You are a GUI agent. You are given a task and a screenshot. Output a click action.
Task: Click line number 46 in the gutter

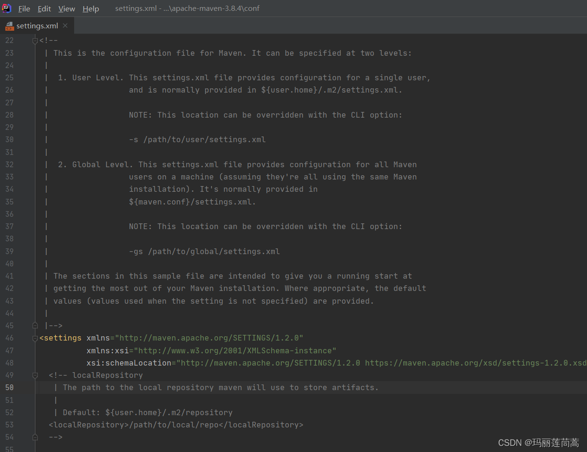pyautogui.click(x=9, y=338)
